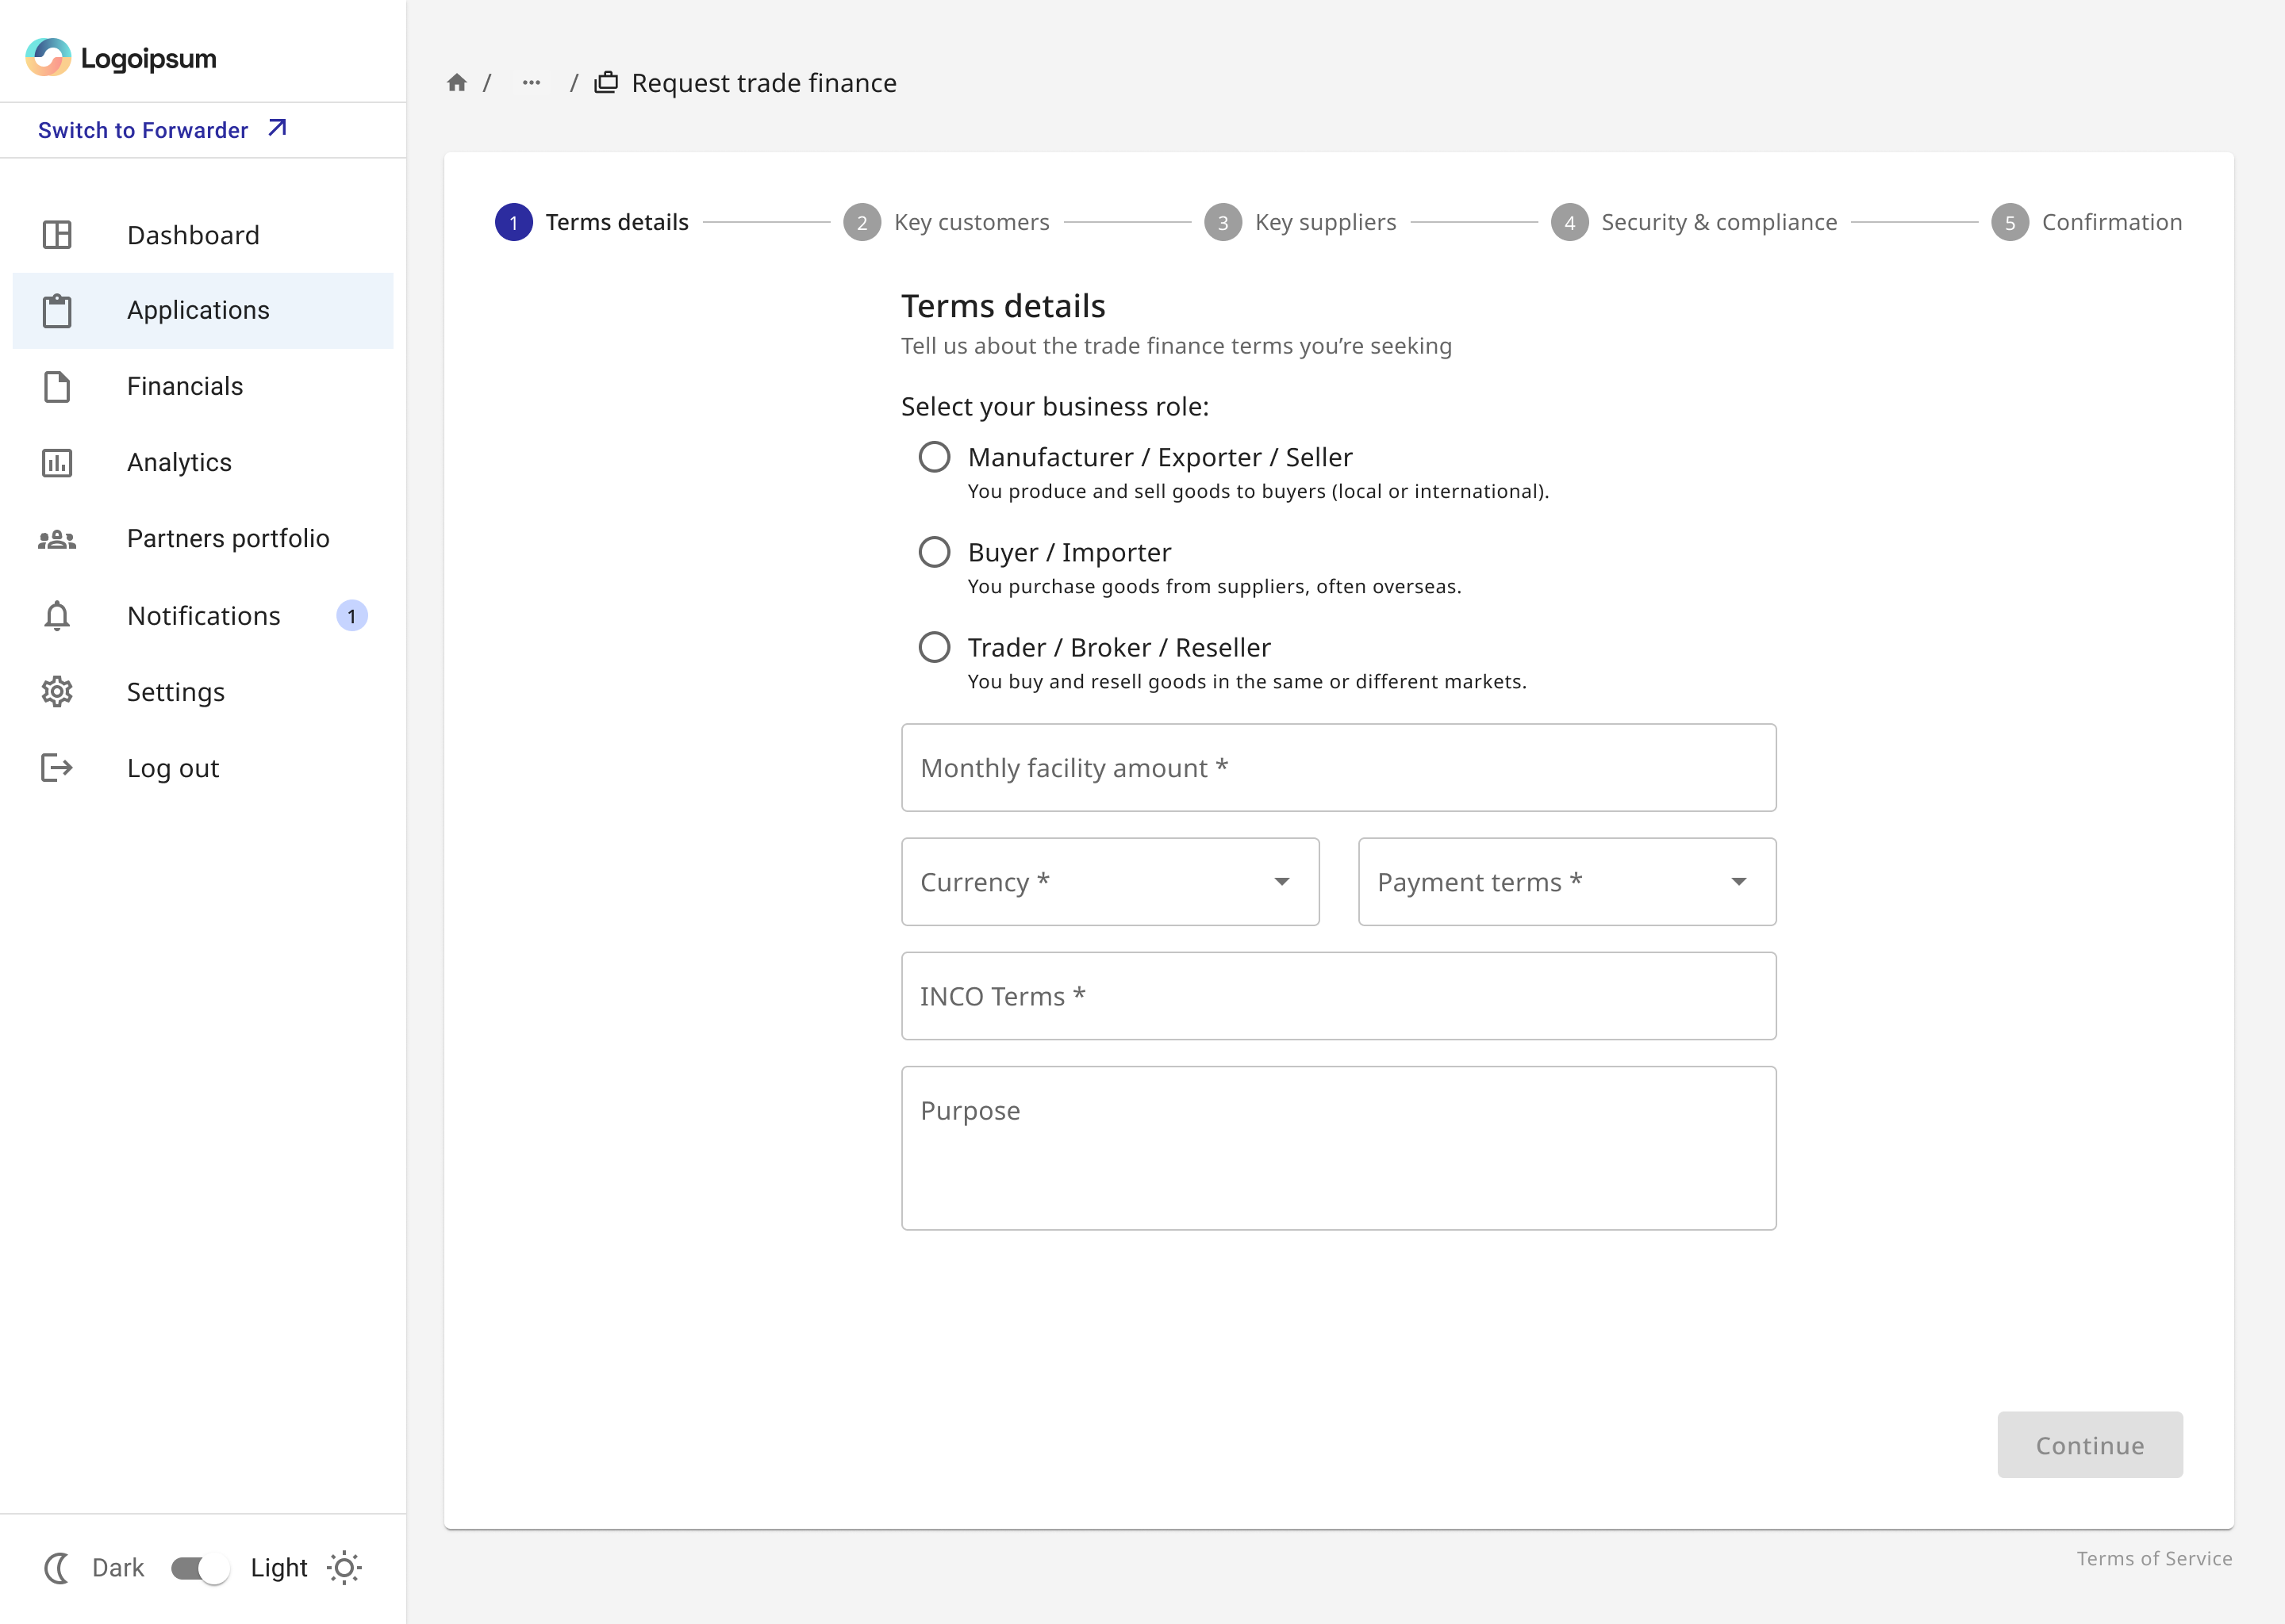
Task: Click the Light mode sun icon
Action: (x=344, y=1568)
